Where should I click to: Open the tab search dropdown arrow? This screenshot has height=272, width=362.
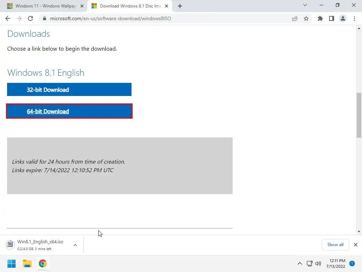click(305, 5)
